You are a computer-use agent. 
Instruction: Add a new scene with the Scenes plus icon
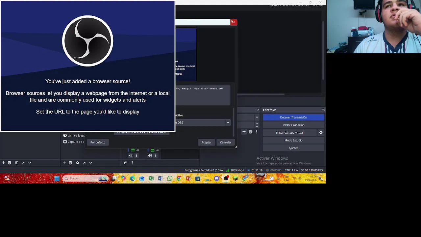3,163
